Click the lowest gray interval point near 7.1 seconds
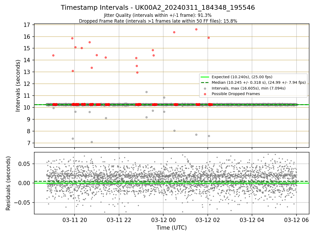 (92, 142)
